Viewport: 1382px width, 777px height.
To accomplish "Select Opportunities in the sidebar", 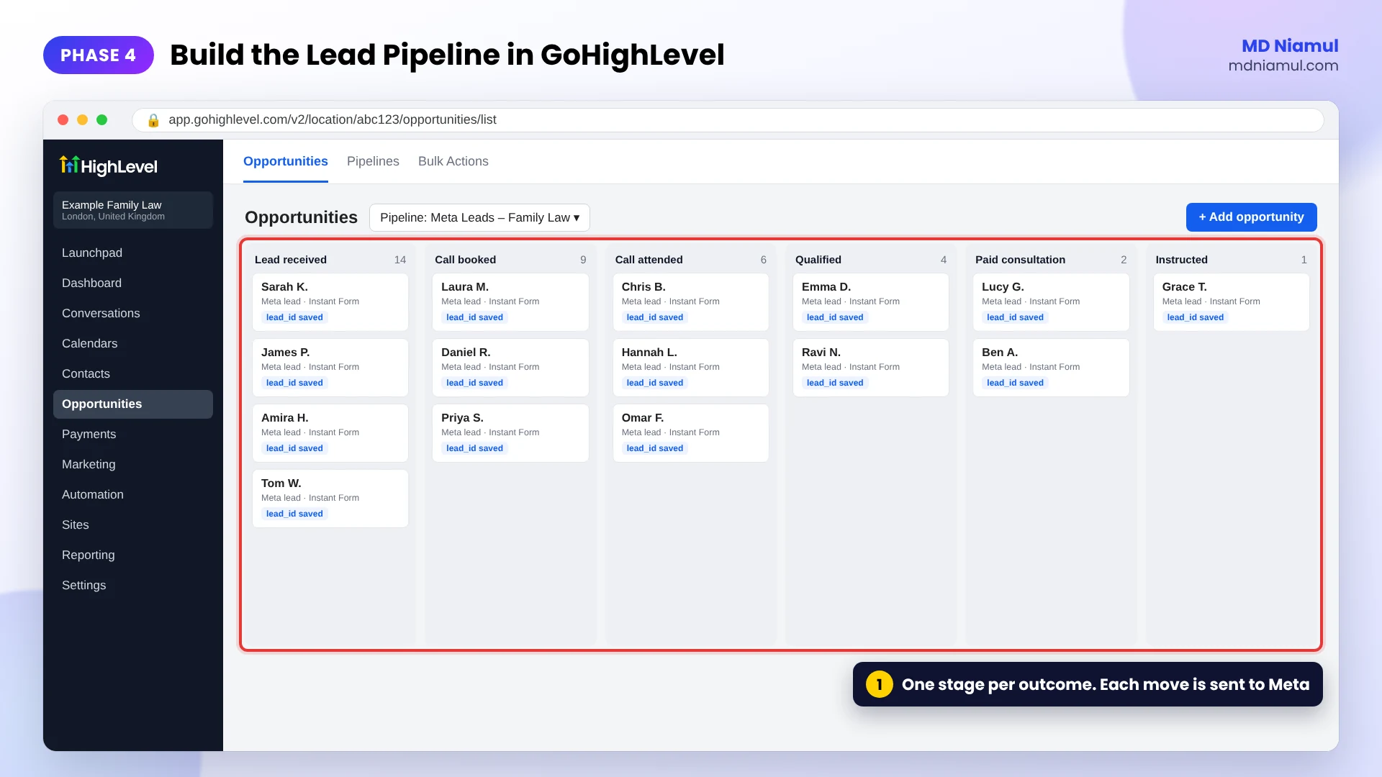I will pyautogui.click(x=133, y=404).
